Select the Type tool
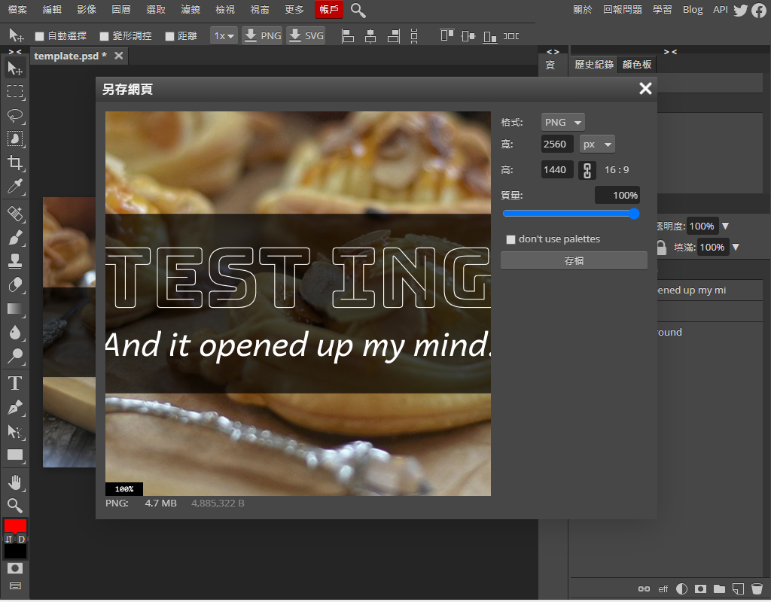 pyautogui.click(x=15, y=383)
